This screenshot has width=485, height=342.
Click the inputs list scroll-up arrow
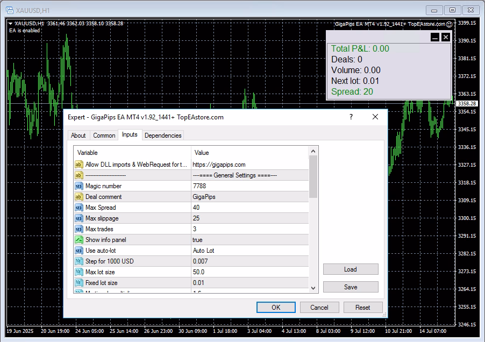click(313, 151)
